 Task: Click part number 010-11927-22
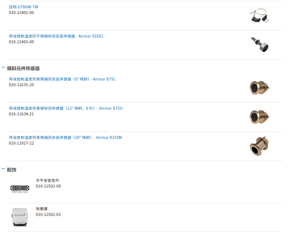[x=21, y=143]
